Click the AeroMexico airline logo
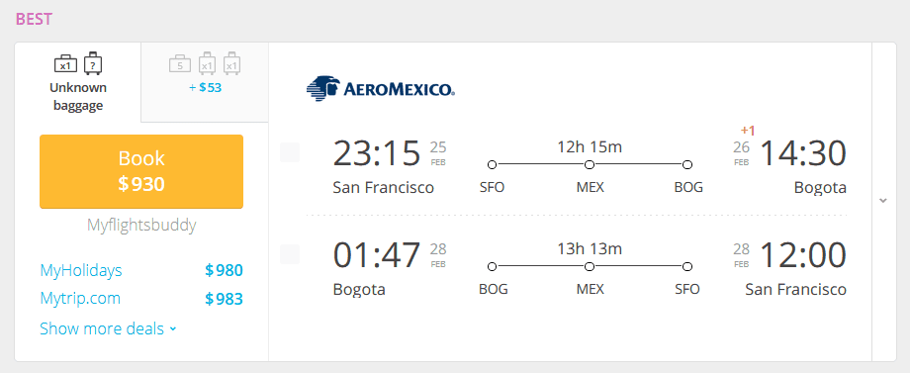 [x=380, y=88]
